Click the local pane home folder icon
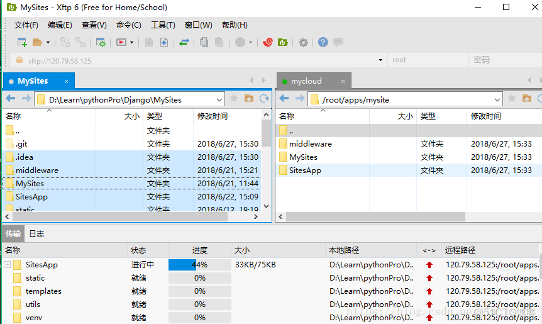Image resolution: width=542 pixels, height=324 pixels. 249,99
